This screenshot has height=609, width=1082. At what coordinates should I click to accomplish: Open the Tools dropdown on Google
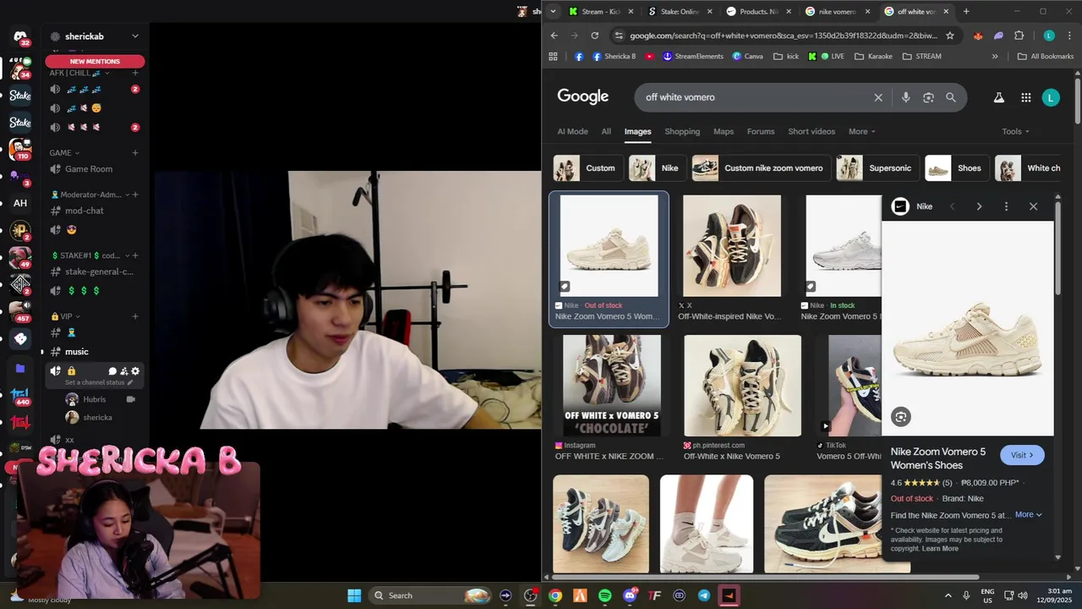pyautogui.click(x=1015, y=131)
